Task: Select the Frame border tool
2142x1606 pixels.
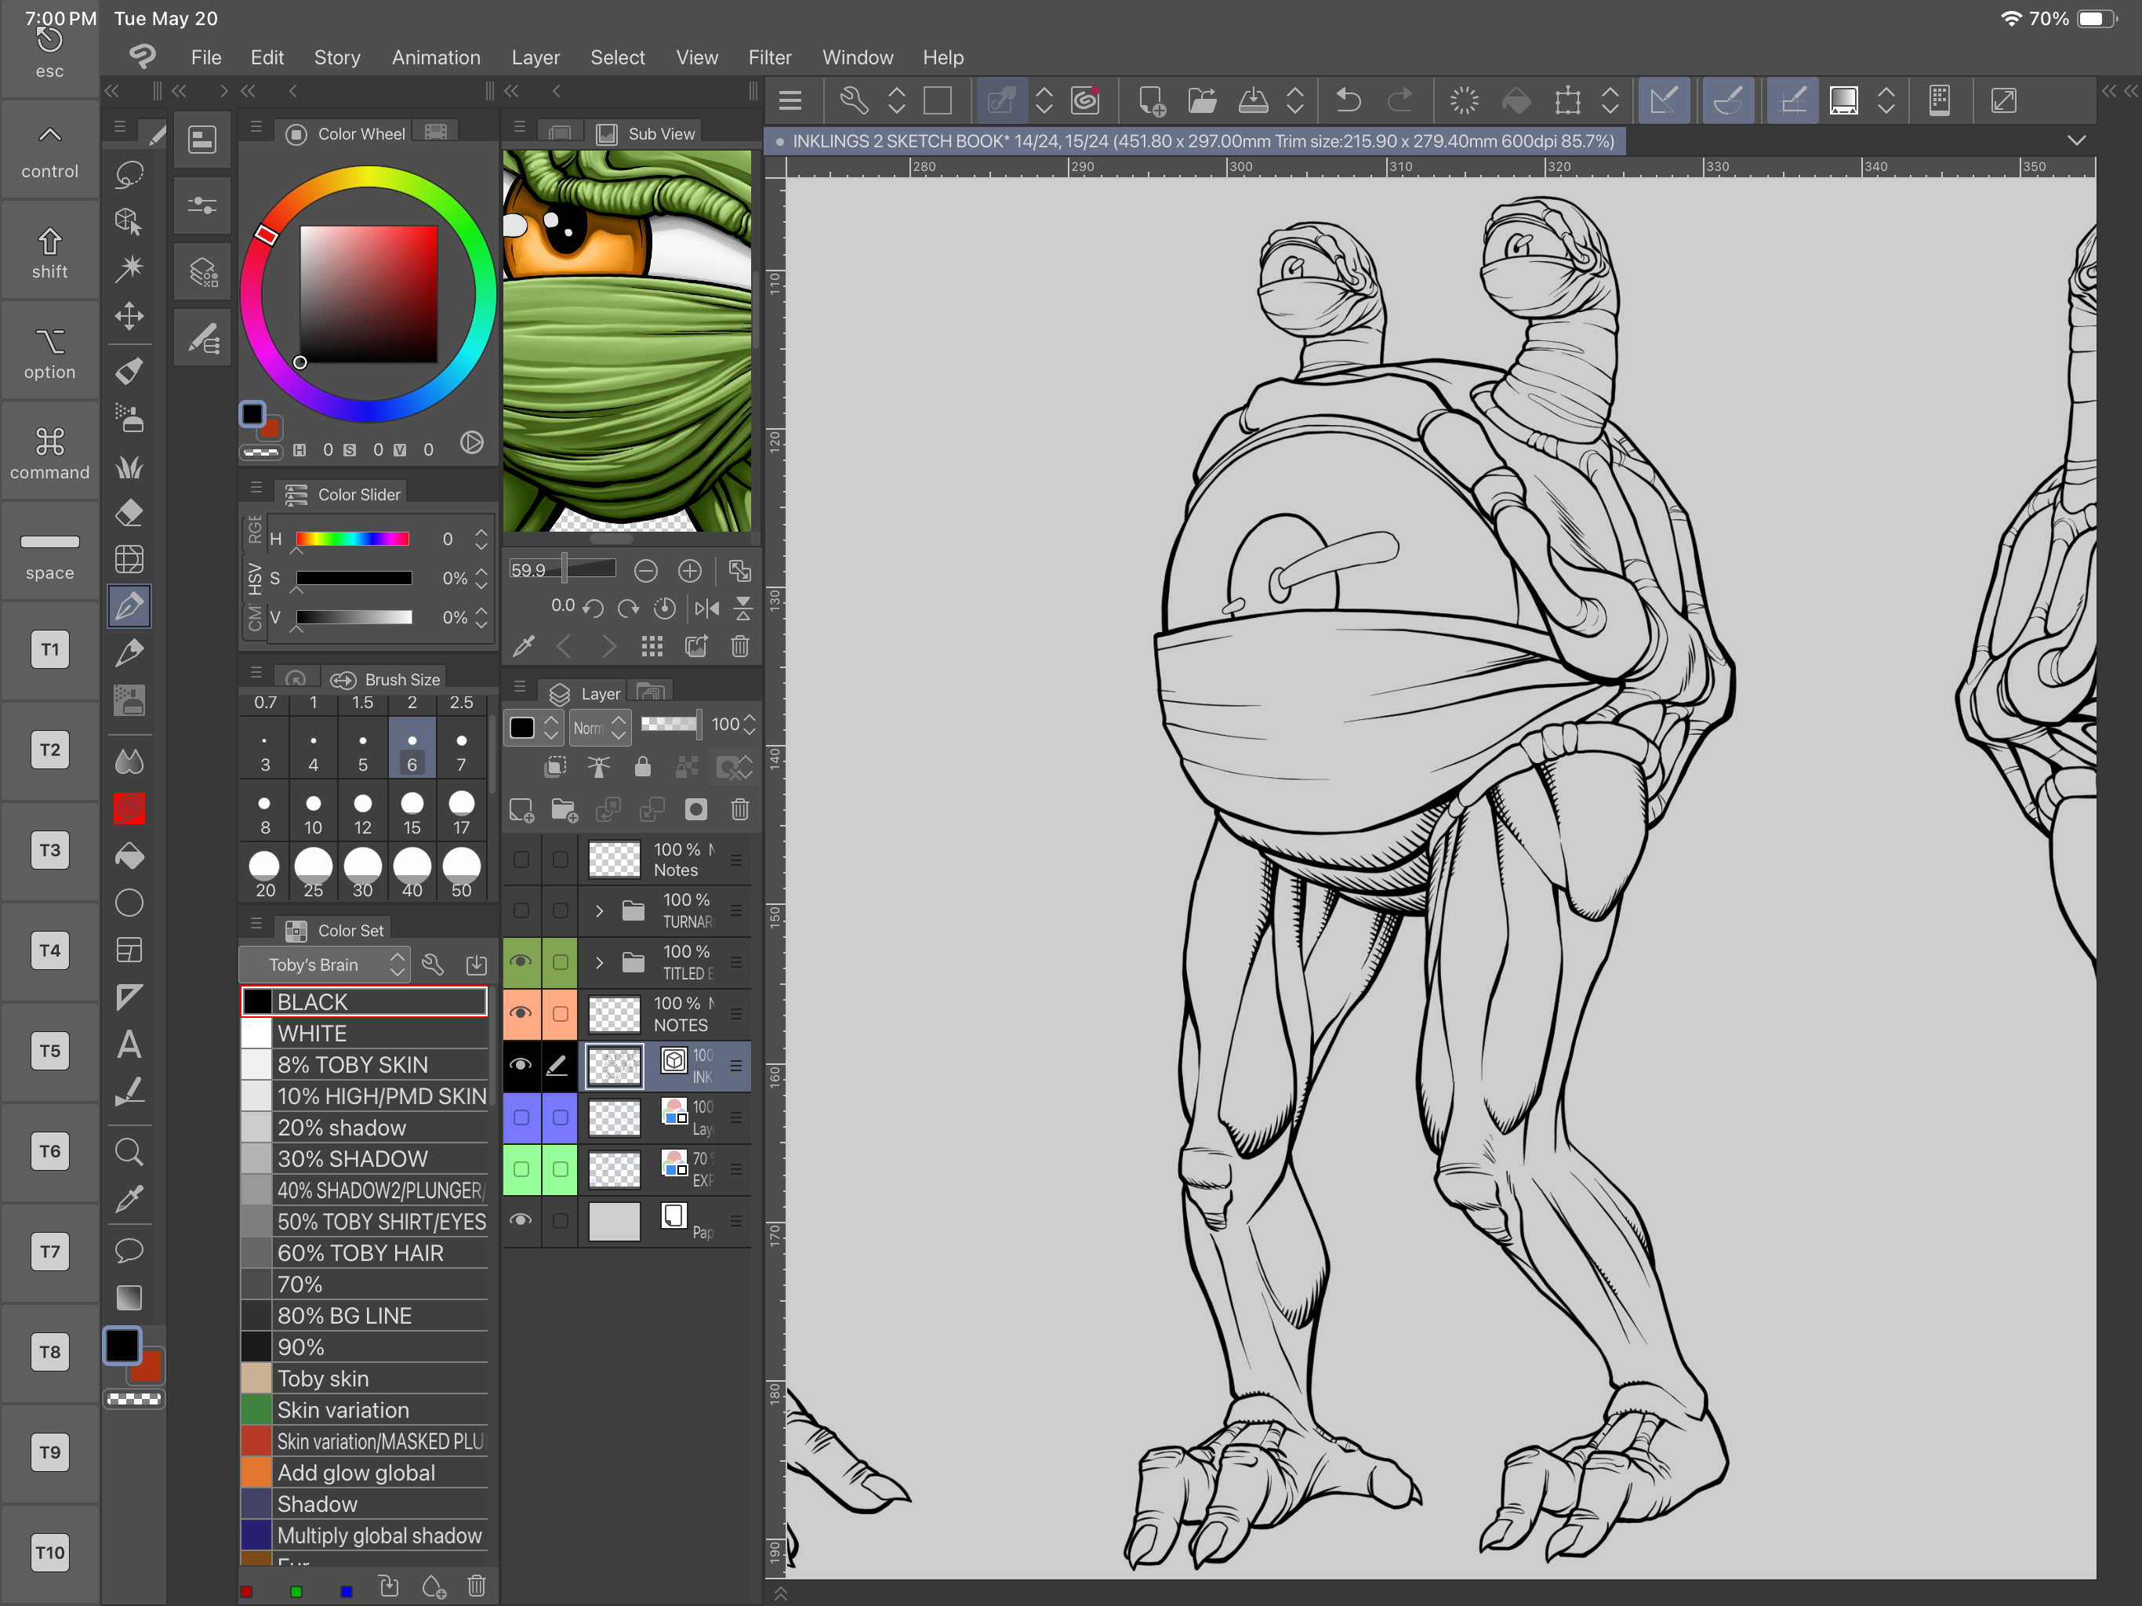Action: pyautogui.click(x=129, y=950)
